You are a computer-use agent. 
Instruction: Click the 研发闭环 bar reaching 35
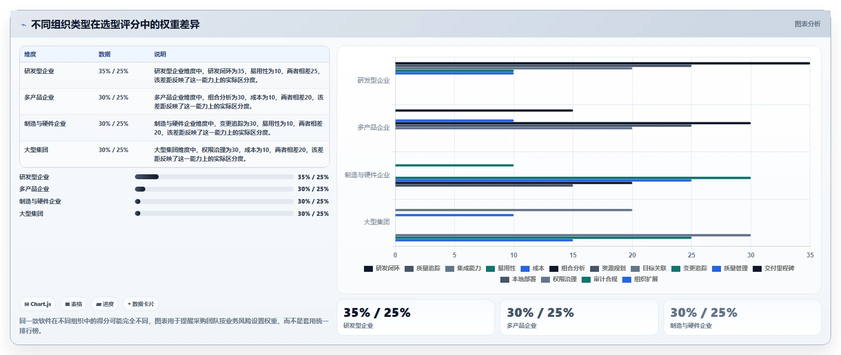(602, 63)
